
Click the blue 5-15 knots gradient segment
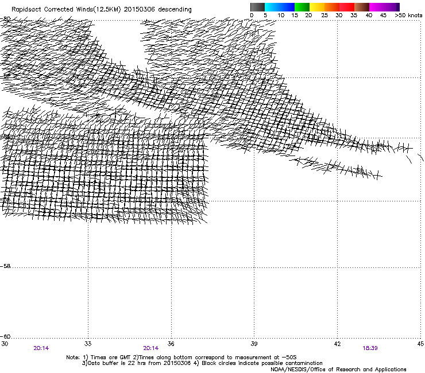[x=280, y=7]
